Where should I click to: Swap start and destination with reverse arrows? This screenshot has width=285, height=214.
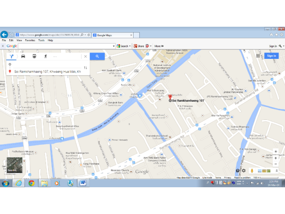coord(85,67)
